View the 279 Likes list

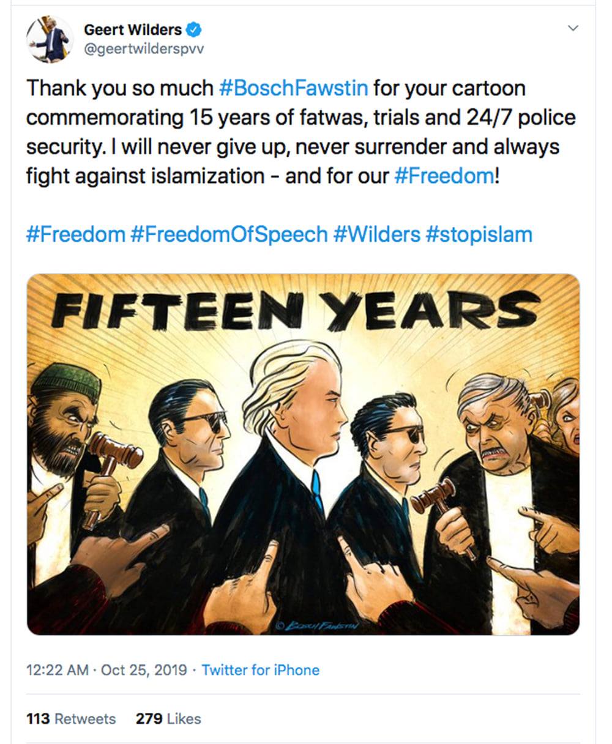click(168, 718)
